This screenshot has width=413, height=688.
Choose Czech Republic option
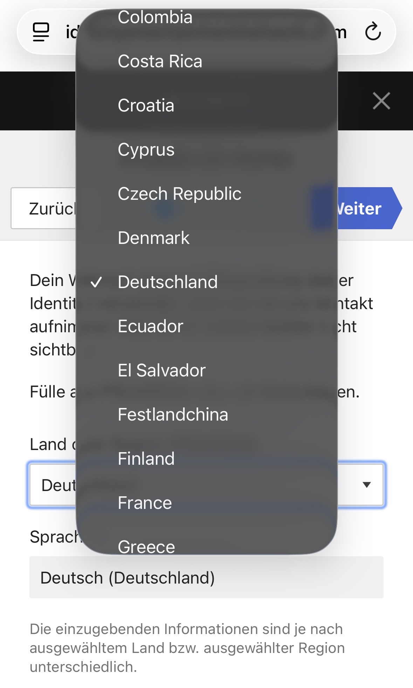click(179, 194)
